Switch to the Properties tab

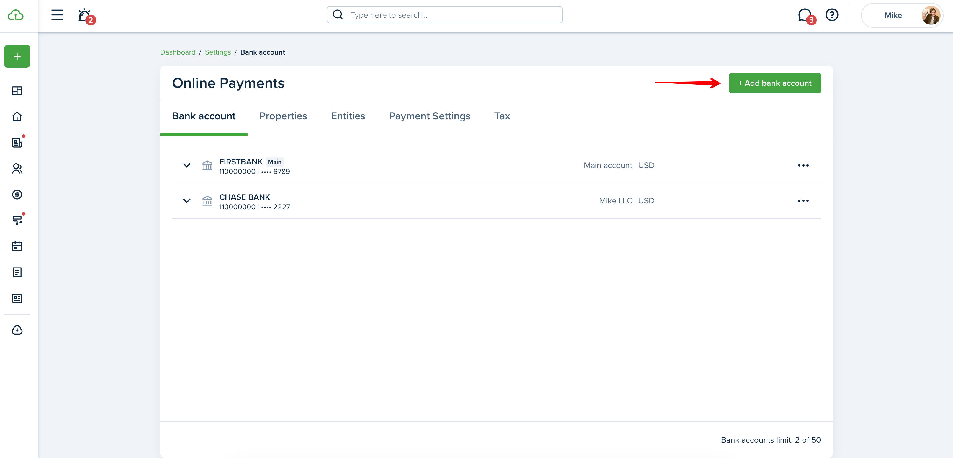[283, 116]
